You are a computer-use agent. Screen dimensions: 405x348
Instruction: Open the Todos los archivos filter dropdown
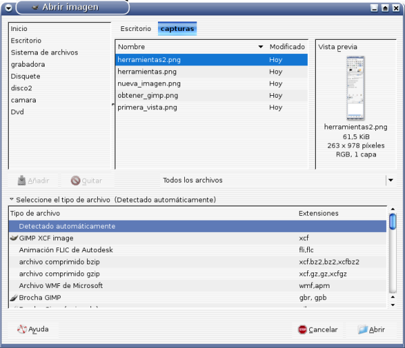click(x=389, y=180)
